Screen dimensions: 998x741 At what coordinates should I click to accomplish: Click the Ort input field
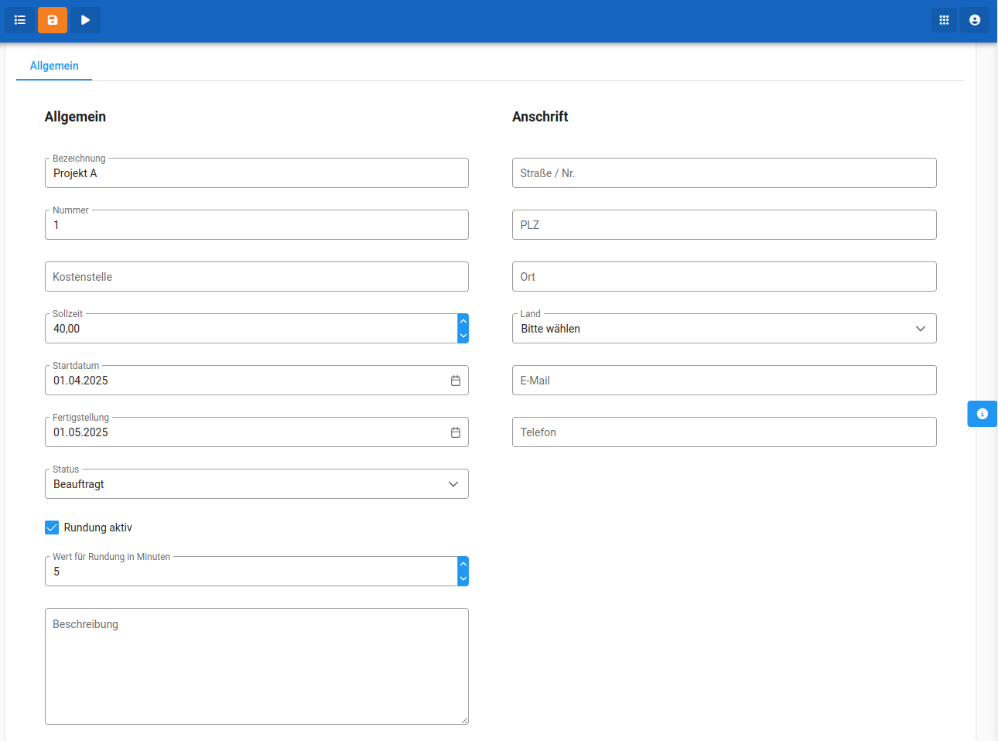coord(724,277)
